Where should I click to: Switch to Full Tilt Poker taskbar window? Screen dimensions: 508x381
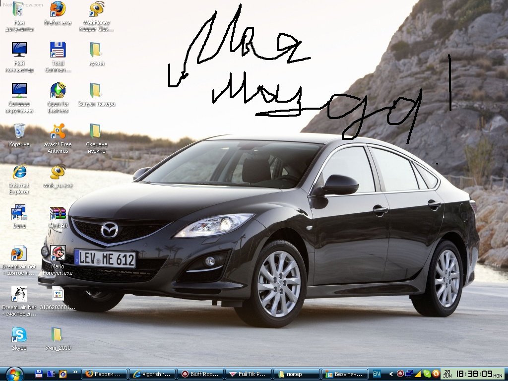[x=248, y=374]
